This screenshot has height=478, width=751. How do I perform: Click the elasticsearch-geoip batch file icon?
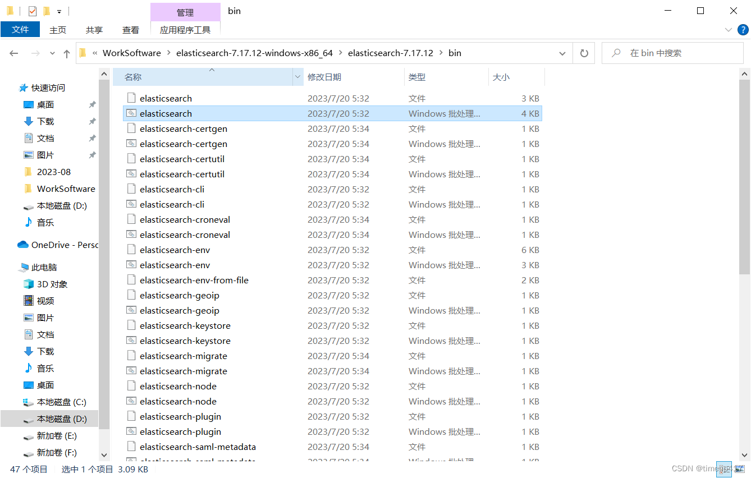click(x=131, y=310)
